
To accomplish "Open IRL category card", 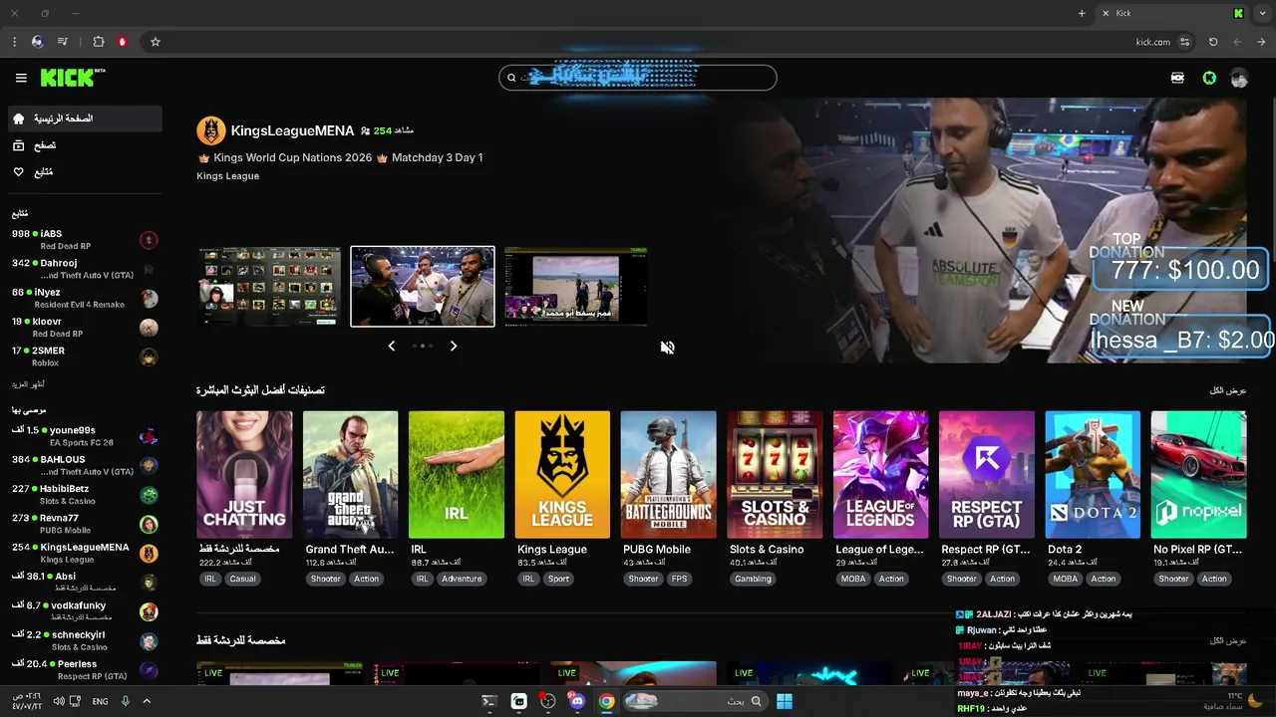I will tap(456, 474).
